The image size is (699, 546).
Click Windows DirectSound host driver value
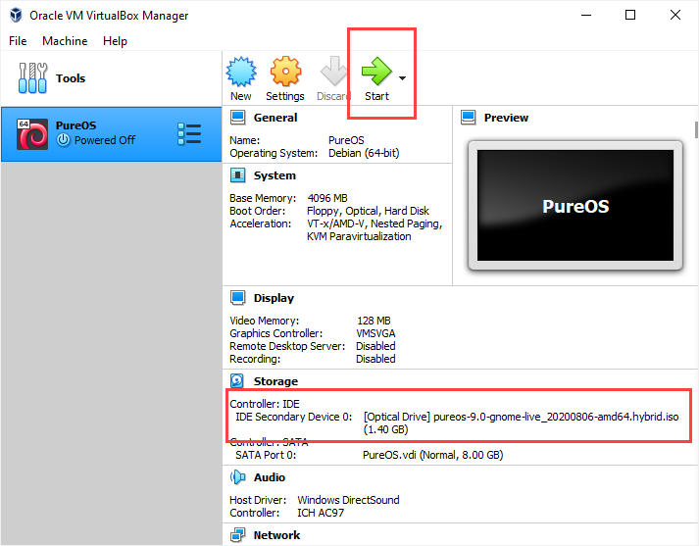click(348, 500)
